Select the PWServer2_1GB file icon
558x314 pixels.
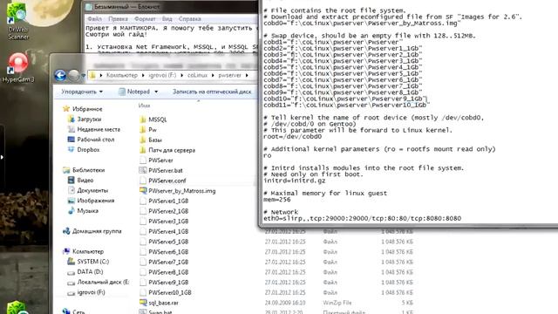coord(143,211)
